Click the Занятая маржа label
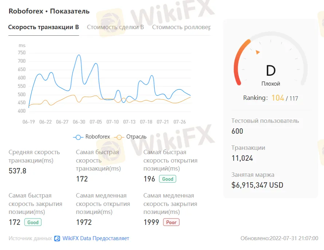The image size is (324, 250). click(x=253, y=175)
